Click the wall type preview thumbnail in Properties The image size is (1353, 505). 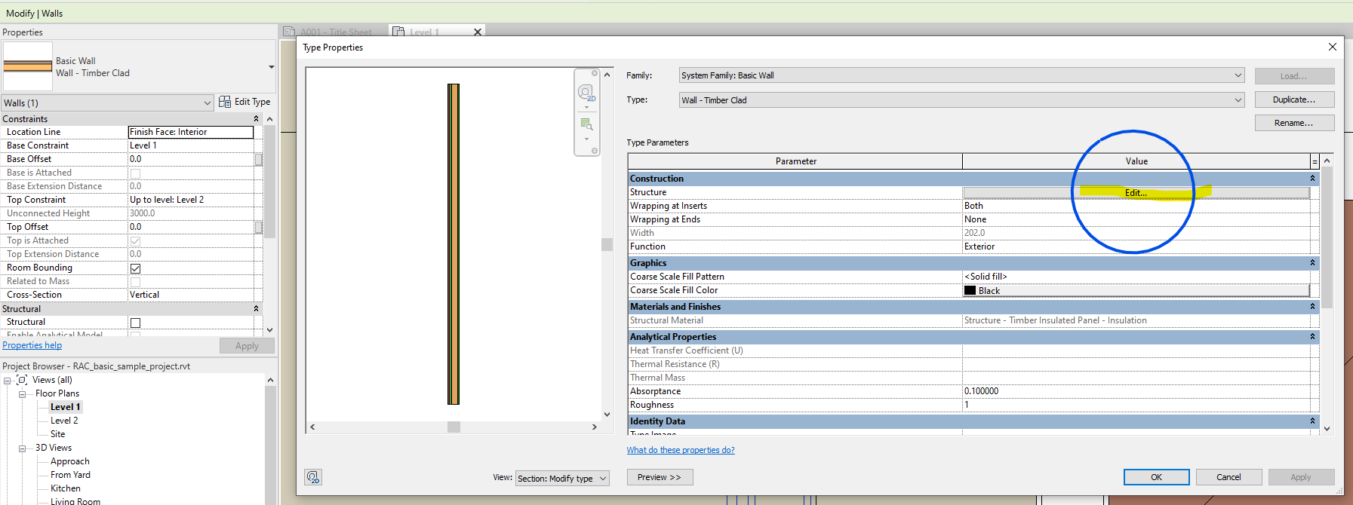coord(28,66)
